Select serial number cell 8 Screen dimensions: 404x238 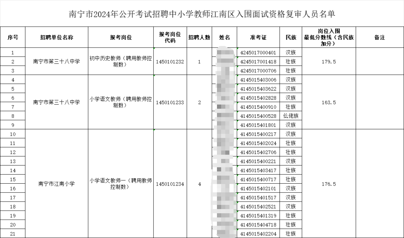pos(13,116)
